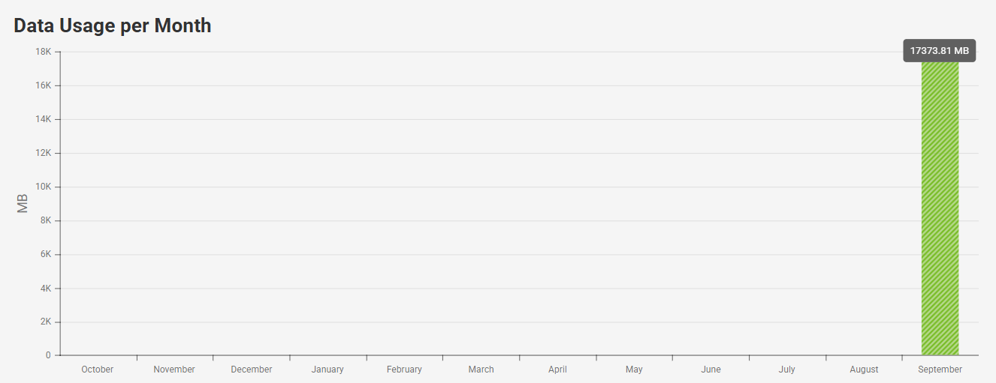Select the September axis label

click(940, 370)
